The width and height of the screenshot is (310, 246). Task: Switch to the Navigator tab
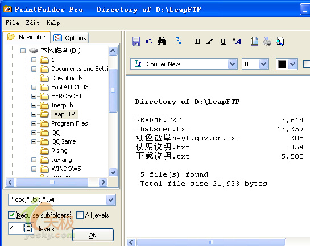tap(27, 37)
